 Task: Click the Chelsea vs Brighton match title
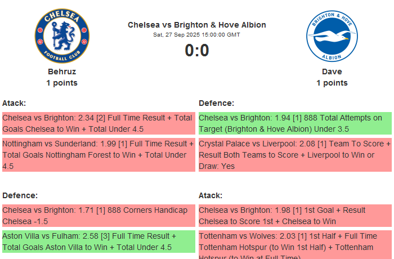tap(197, 25)
